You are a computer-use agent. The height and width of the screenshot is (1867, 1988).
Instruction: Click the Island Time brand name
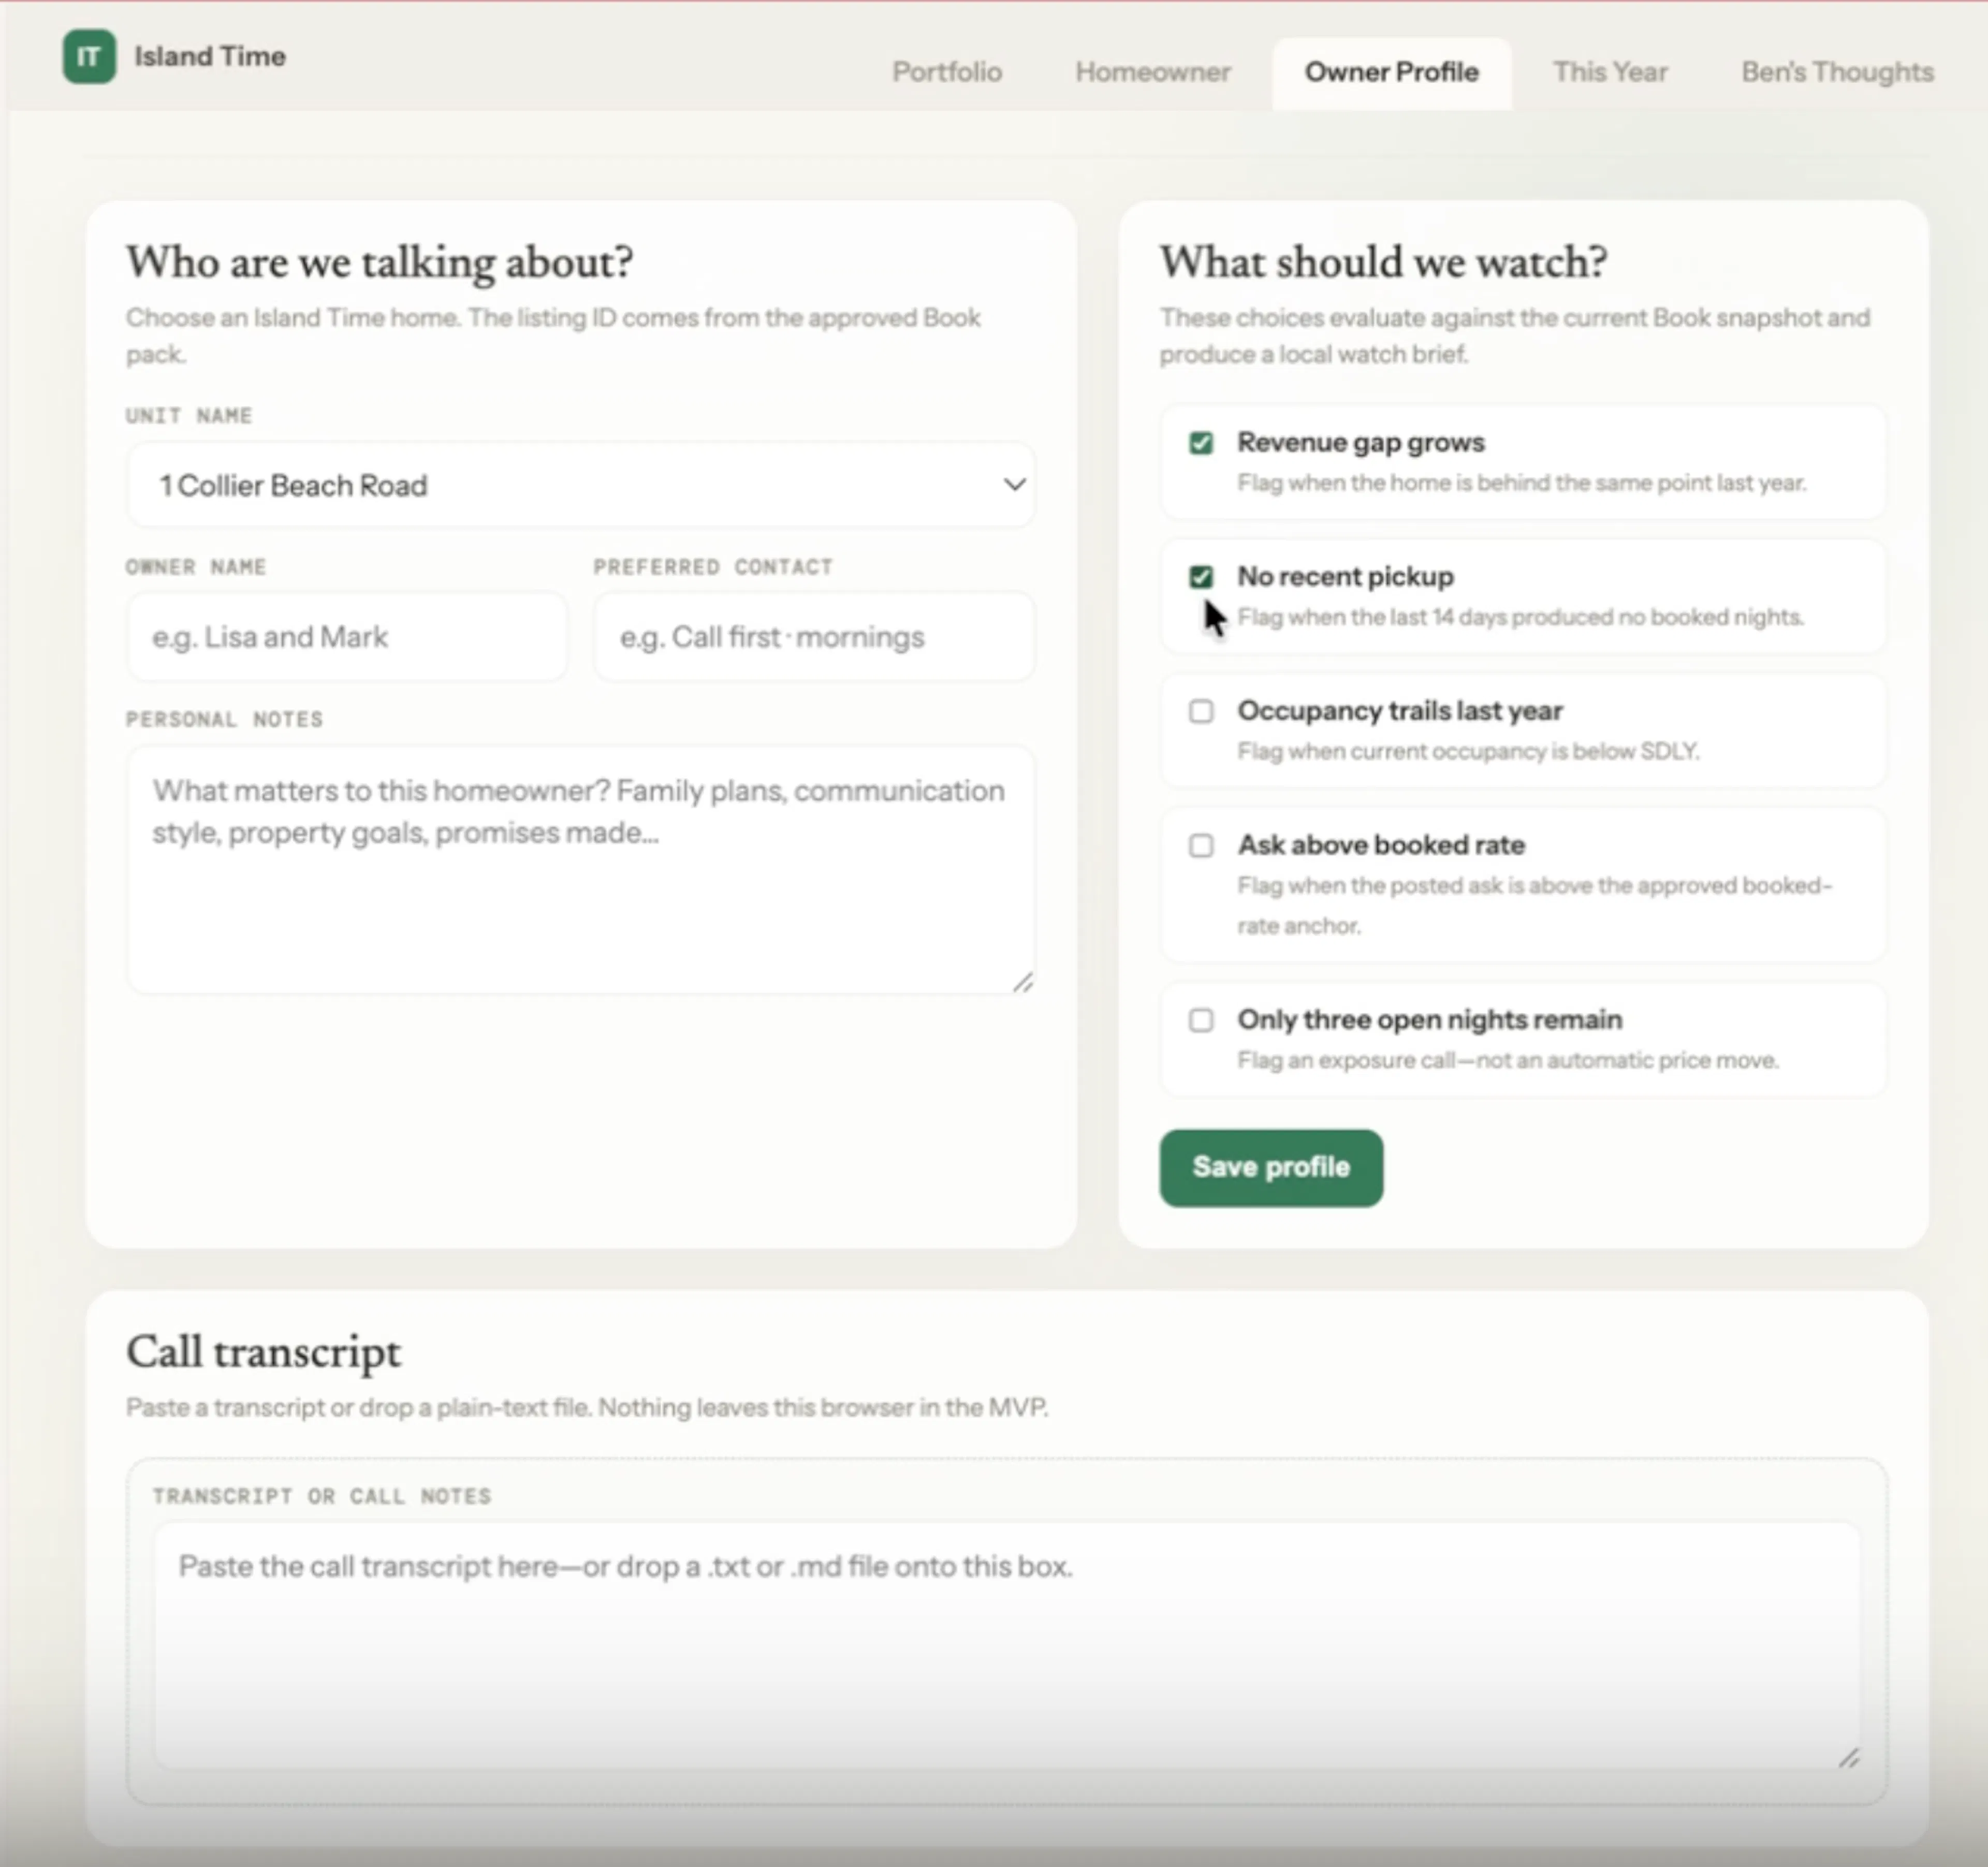[210, 57]
